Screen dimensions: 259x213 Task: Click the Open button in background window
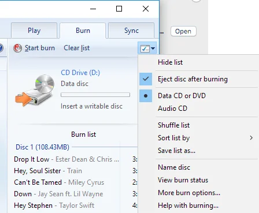click(x=183, y=31)
